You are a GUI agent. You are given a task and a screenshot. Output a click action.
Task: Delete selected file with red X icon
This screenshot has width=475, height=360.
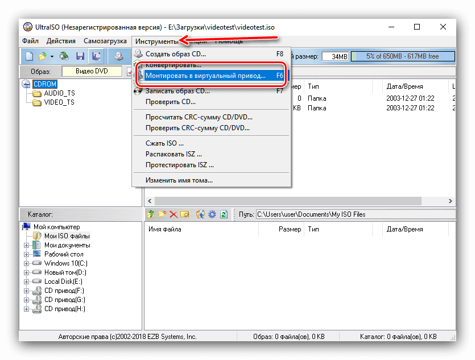(x=174, y=214)
